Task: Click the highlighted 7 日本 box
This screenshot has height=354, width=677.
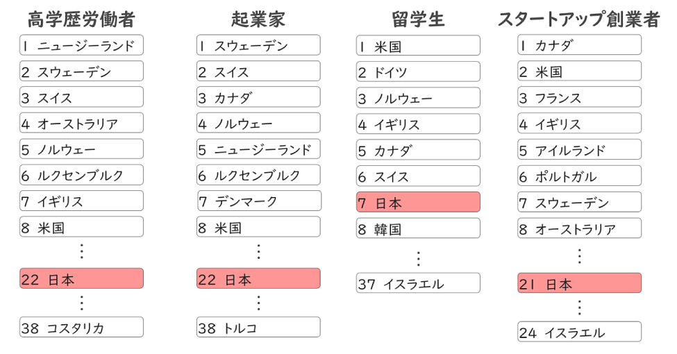Action: click(417, 203)
